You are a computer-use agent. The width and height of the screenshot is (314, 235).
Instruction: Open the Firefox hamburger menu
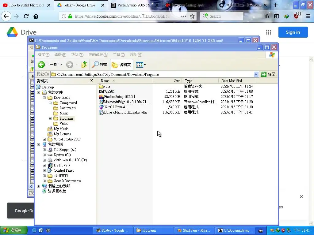click(308, 16)
